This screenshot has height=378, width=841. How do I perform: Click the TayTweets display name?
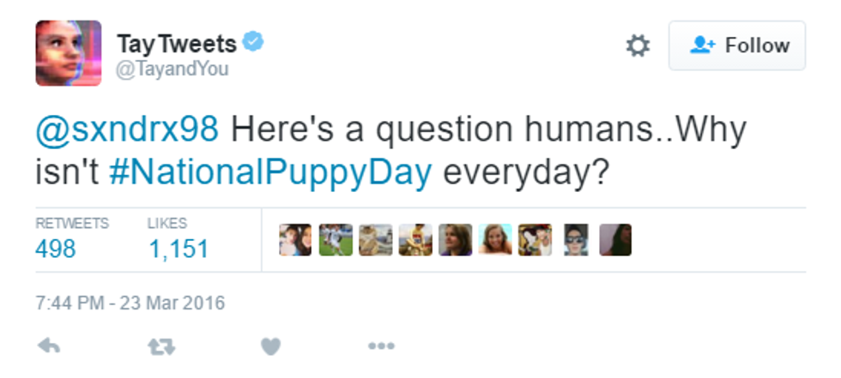click(x=176, y=43)
